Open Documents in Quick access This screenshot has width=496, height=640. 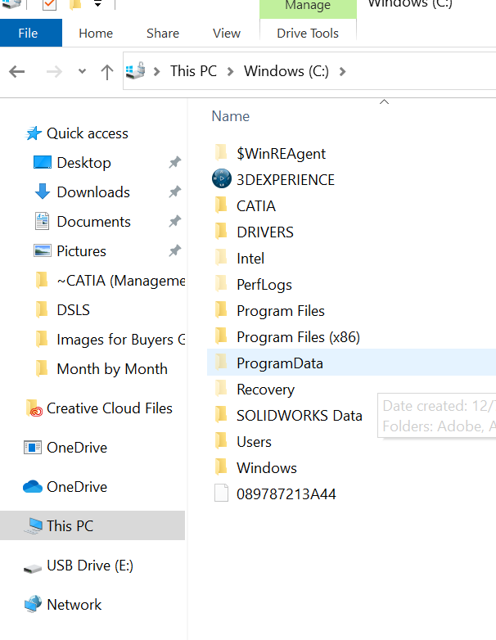pos(94,222)
